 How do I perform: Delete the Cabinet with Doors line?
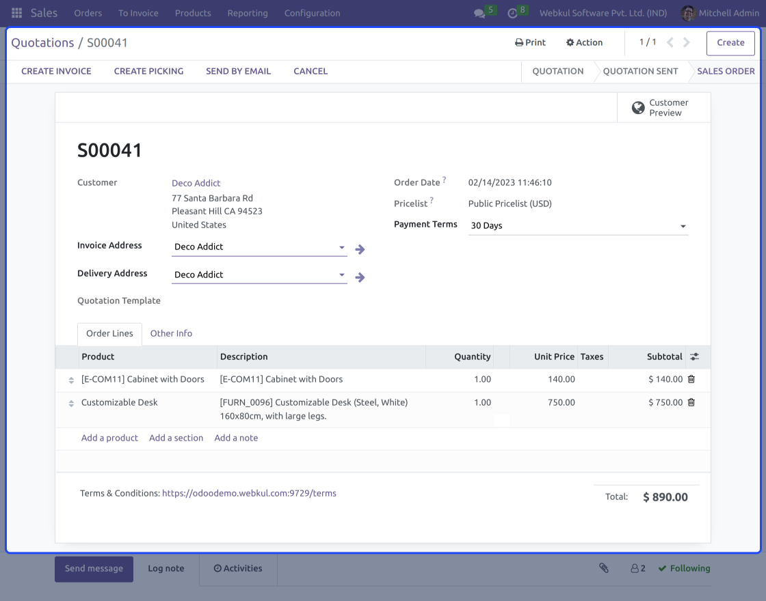691,379
